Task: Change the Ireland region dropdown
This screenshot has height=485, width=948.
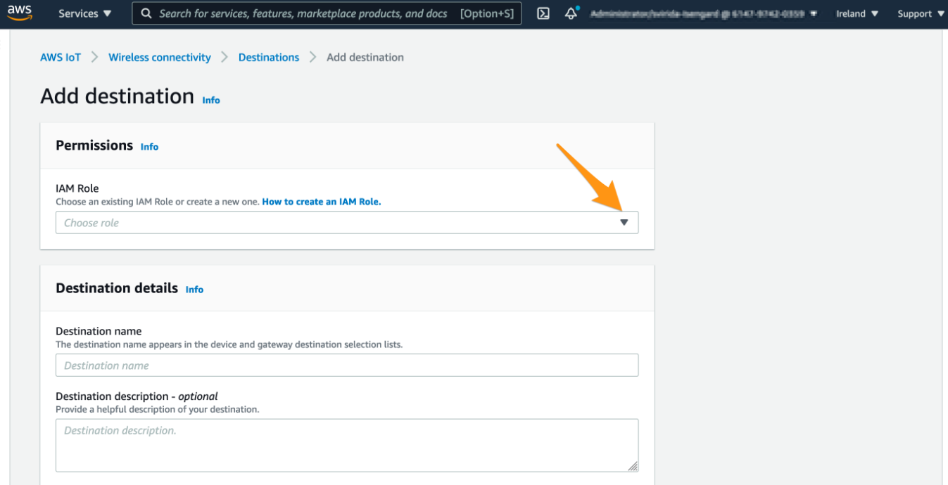Action: [x=857, y=13]
